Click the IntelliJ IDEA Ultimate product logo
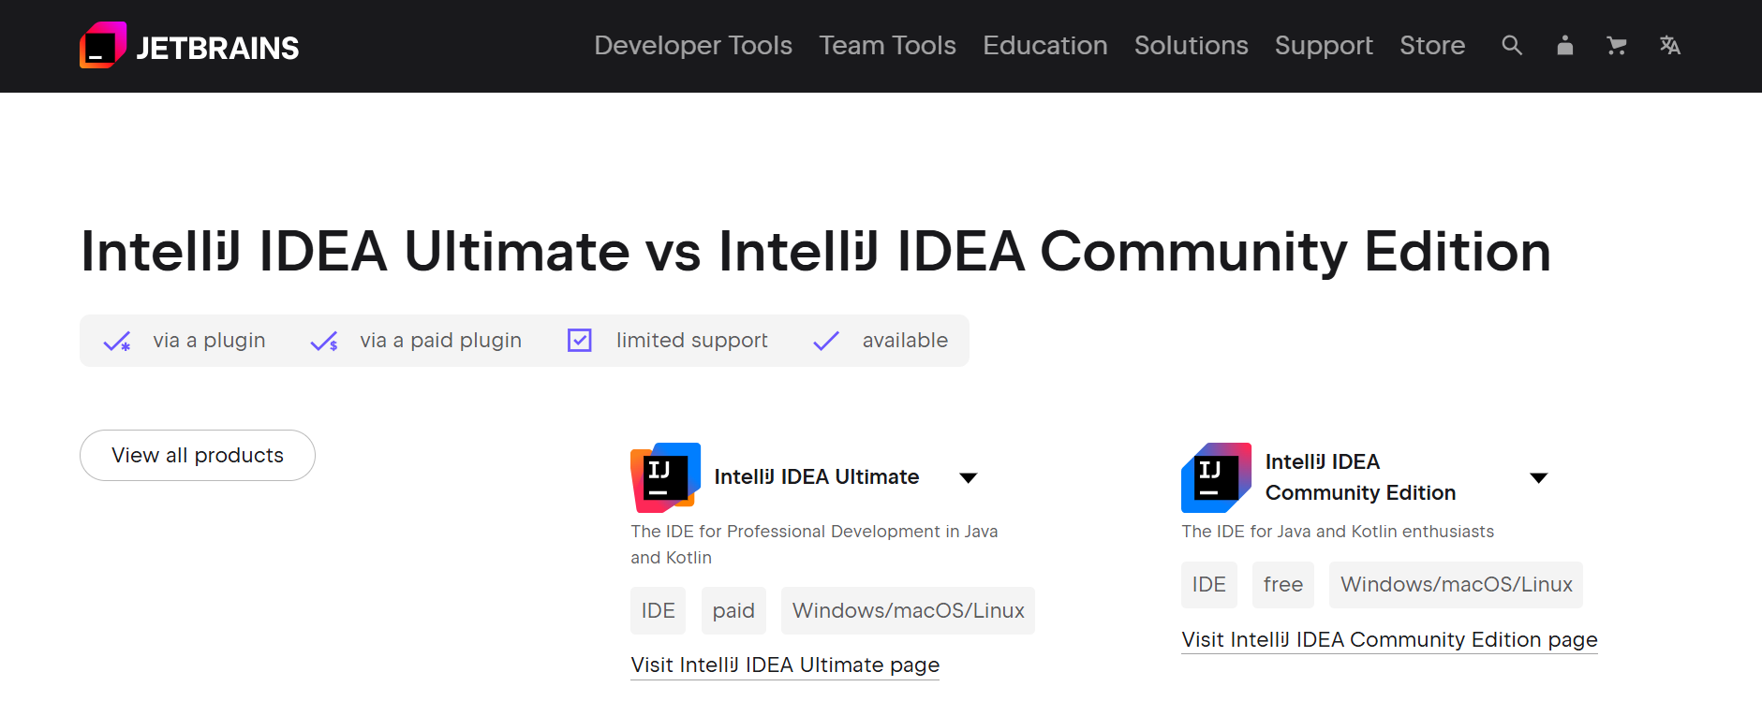This screenshot has height=716, width=1762. click(664, 477)
